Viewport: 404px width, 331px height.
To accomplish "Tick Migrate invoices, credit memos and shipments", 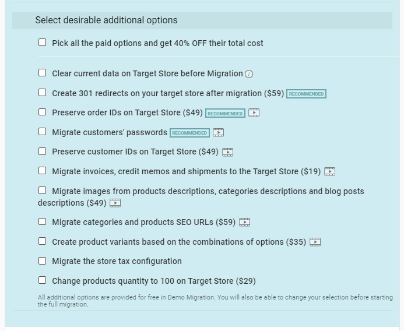I will 42,171.
